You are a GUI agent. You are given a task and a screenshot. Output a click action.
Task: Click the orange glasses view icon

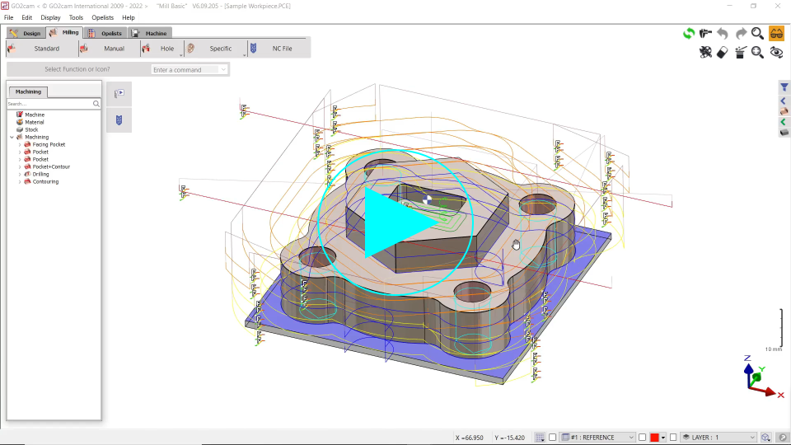pyautogui.click(x=776, y=33)
